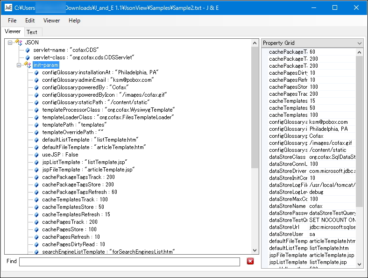Click the icon next to templateOverridePath

point(36,132)
